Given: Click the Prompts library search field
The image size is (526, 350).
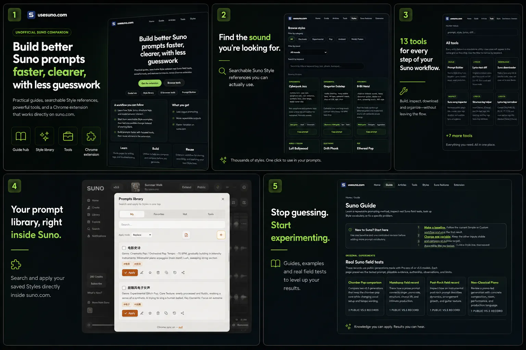Looking at the screenshot, I should 172,225.
